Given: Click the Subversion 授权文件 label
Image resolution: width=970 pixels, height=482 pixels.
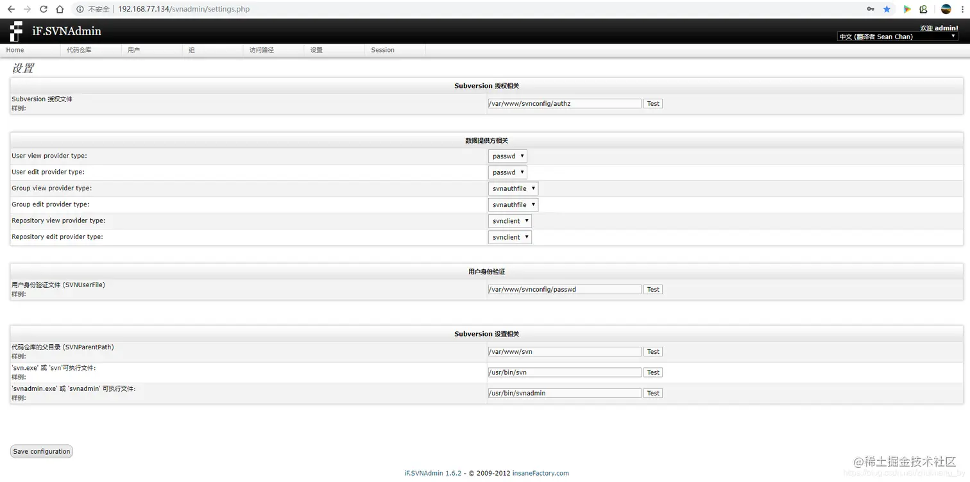Looking at the screenshot, I should click(42, 99).
